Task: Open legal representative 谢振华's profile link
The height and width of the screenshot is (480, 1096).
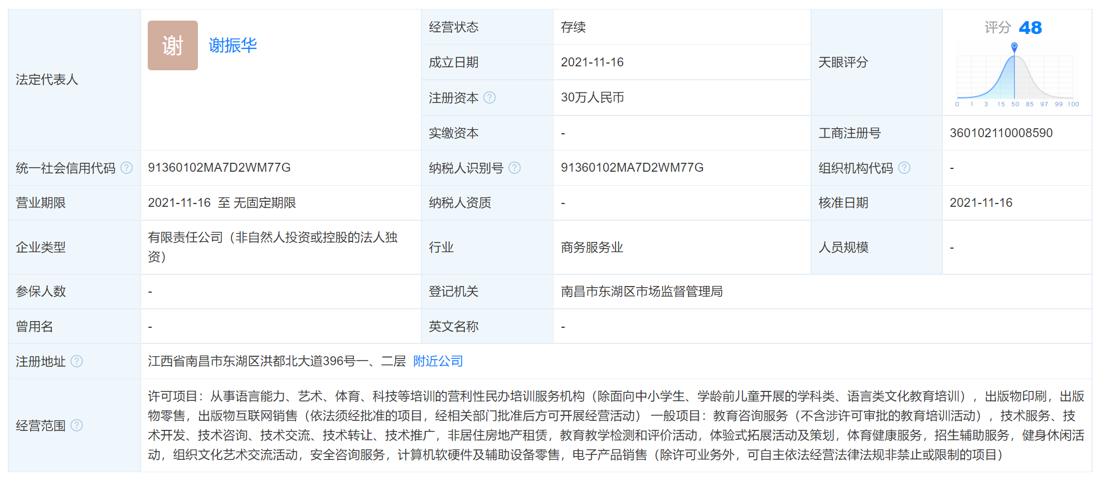Action: pos(232,45)
